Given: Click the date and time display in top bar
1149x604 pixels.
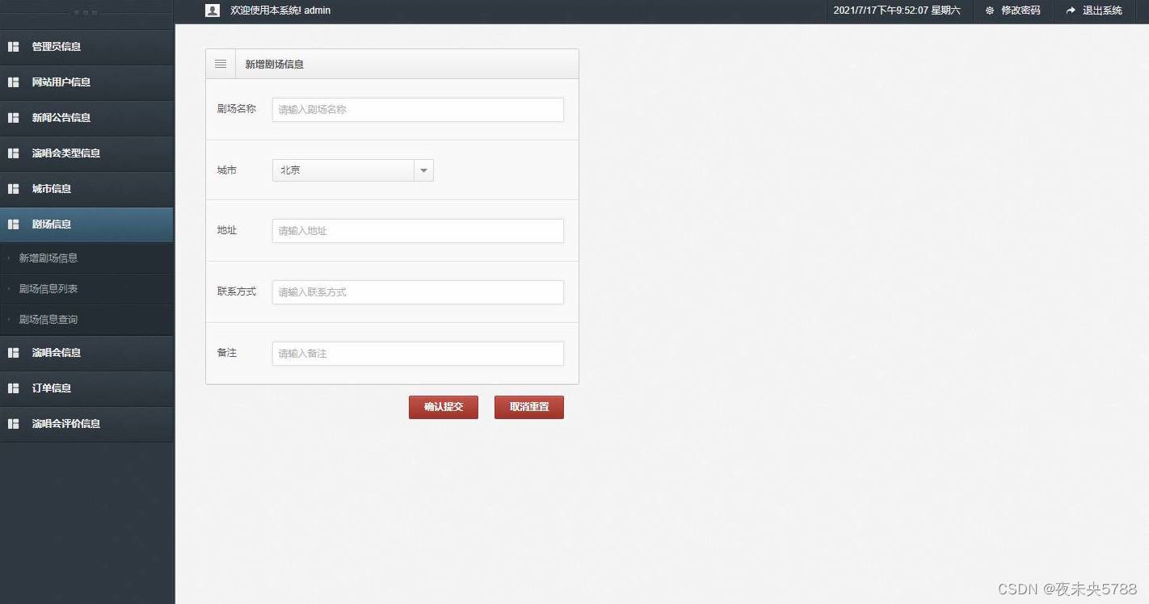Looking at the screenshot, I should (x=897, y=10).
